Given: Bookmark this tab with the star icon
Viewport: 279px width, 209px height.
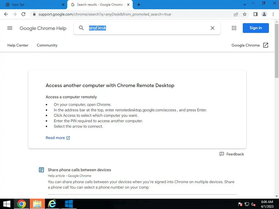Looking at the screenshot, I should point(245,14).
